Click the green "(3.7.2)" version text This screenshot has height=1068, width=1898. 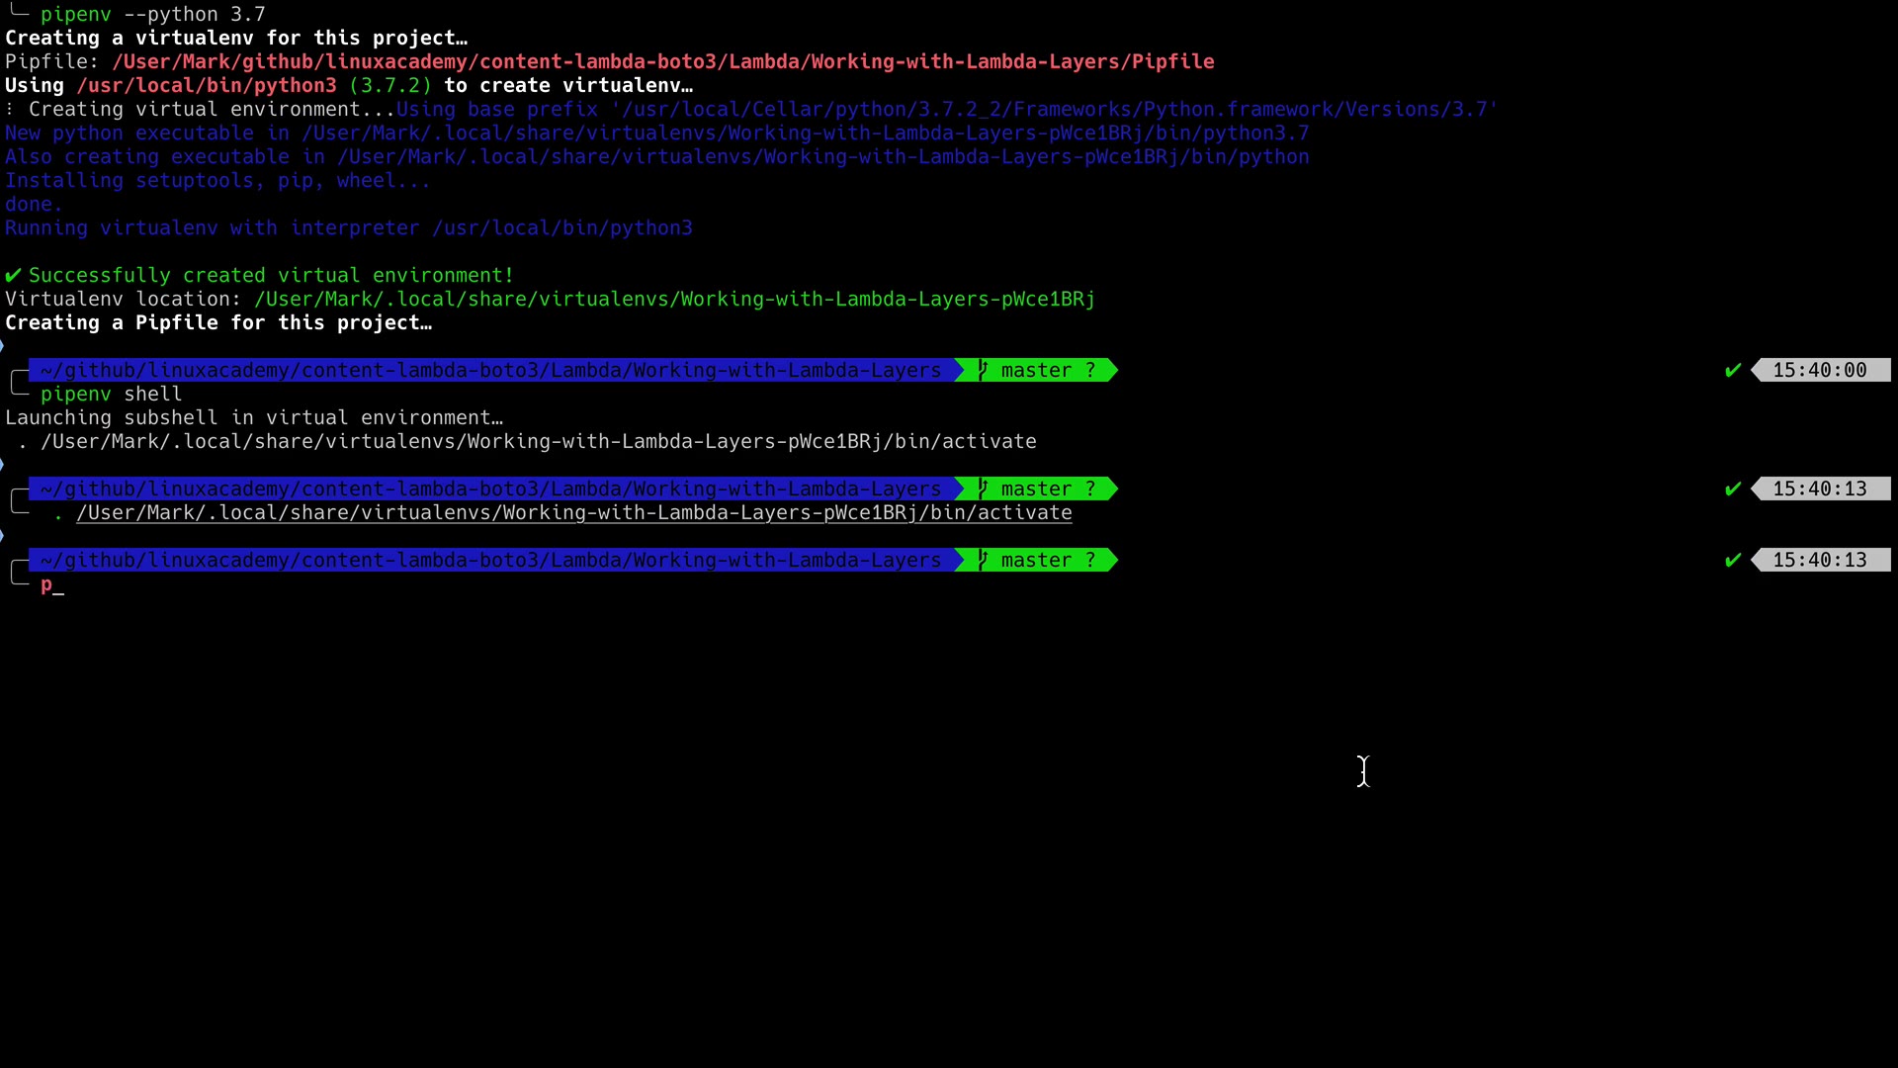coord(389,86)
